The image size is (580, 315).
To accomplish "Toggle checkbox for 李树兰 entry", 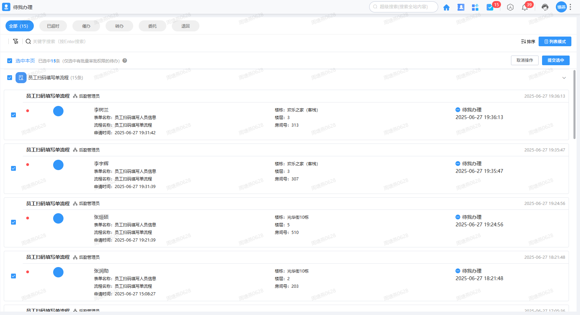I will point(13,115).
